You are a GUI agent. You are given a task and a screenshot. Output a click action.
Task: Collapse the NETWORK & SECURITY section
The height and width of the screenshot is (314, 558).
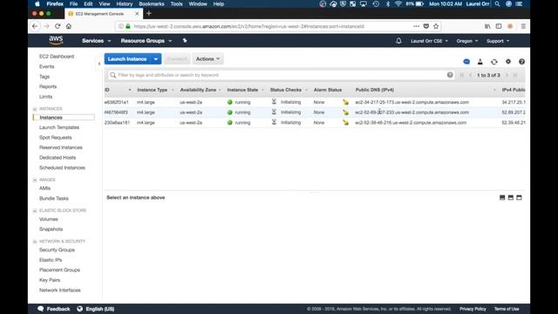point(35,242)
